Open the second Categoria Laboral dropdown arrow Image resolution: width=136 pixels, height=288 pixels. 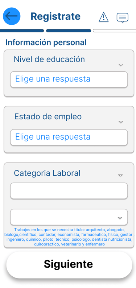pyautogui.click(x=120, y=218)
